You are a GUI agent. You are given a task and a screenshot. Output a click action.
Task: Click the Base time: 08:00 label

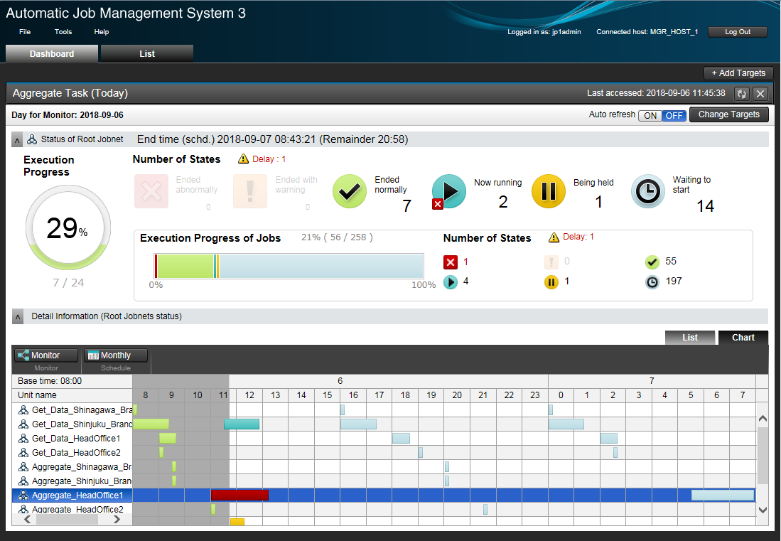point(50,380)
